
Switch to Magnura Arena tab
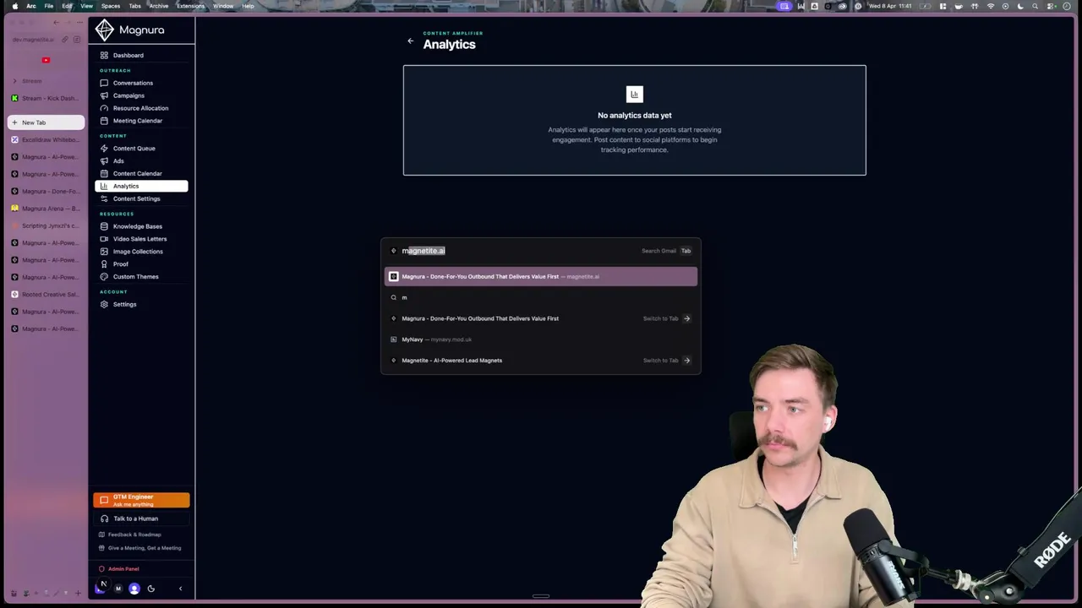[46, 209]
